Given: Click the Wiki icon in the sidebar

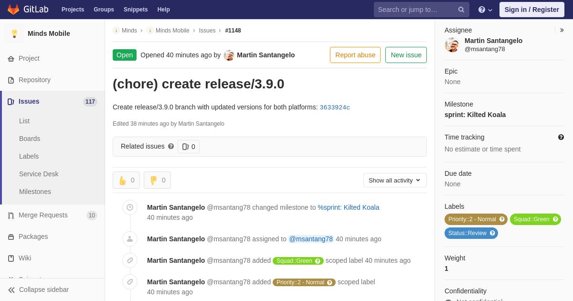Looking at the screenshot, I should [11, 258].
